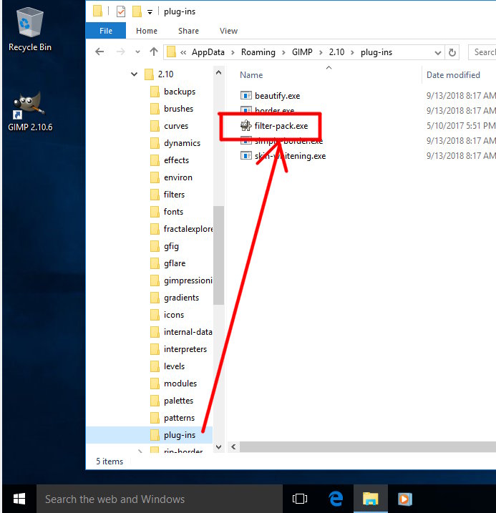This screenshot has height=513, width=496.
Task: Open Microsoft Edge from the taskbar
Action: click(x=336, y=499)
